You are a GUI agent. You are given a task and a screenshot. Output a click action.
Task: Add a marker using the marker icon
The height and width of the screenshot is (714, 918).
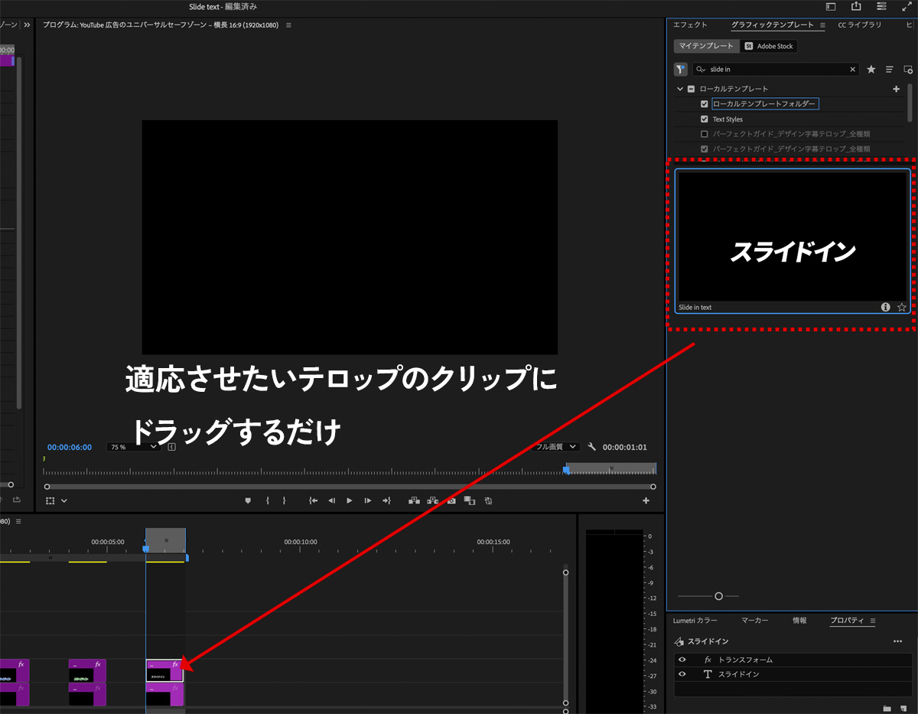(x=248, y=500)
